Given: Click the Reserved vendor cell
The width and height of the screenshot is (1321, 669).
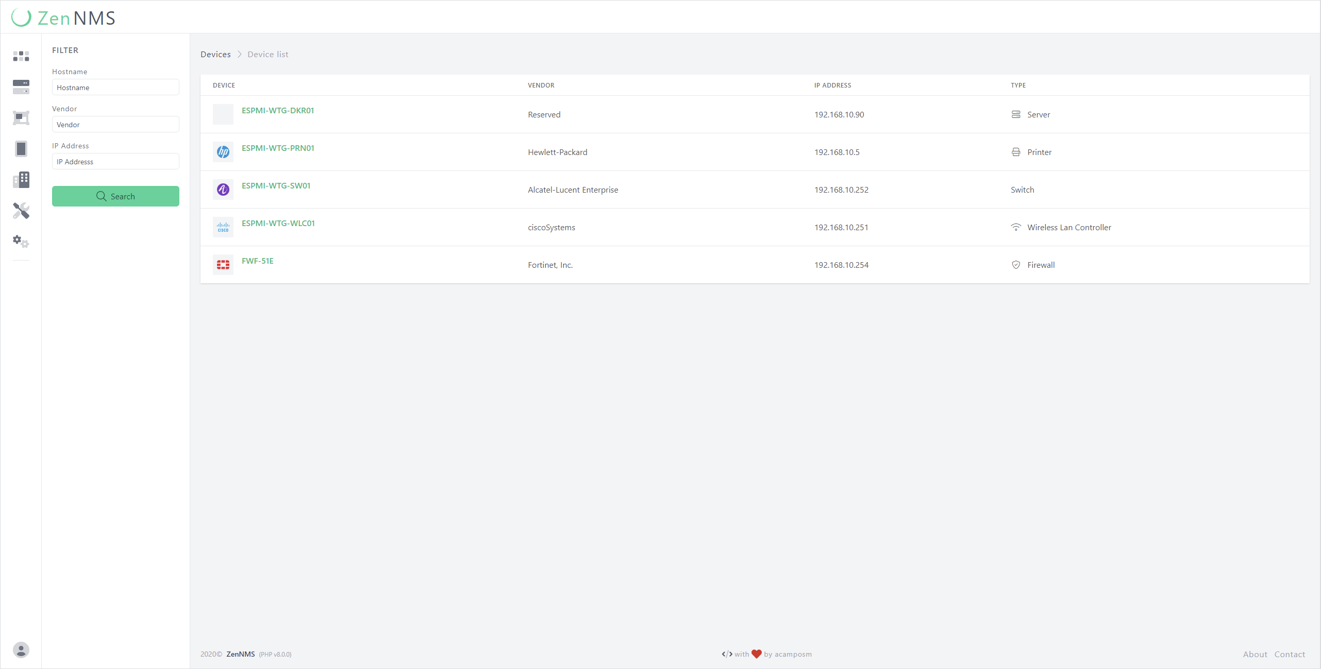Looking at the screenshot, I should tap(544, 114).
